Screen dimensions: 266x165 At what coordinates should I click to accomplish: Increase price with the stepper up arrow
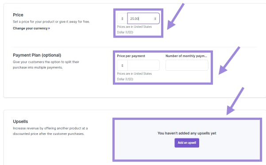(155, 18)
